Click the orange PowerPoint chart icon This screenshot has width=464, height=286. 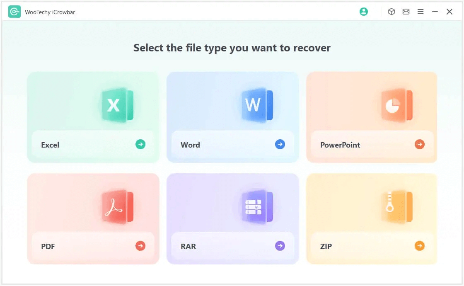(396, 105)
